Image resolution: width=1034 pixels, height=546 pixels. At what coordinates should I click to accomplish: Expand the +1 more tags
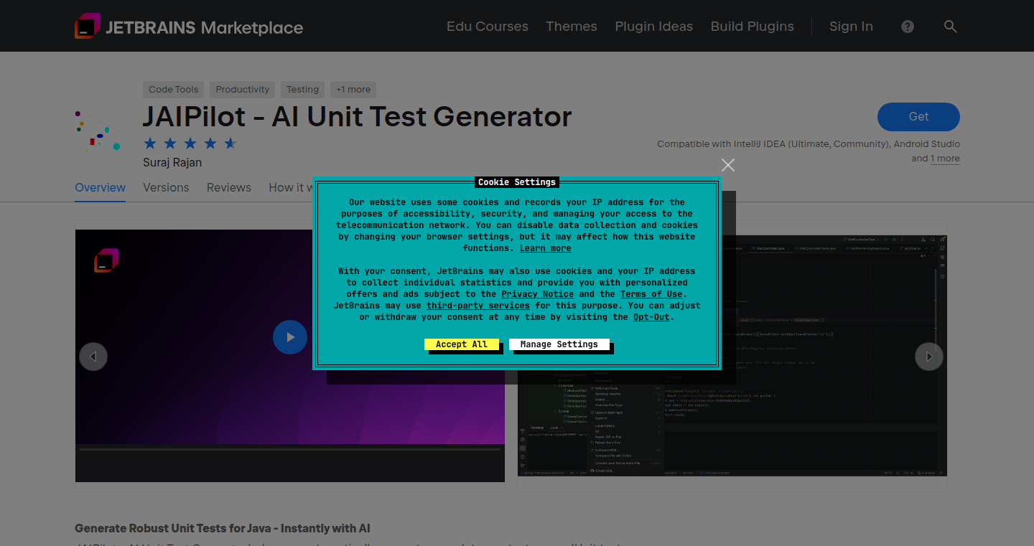[x=353, y=90]
